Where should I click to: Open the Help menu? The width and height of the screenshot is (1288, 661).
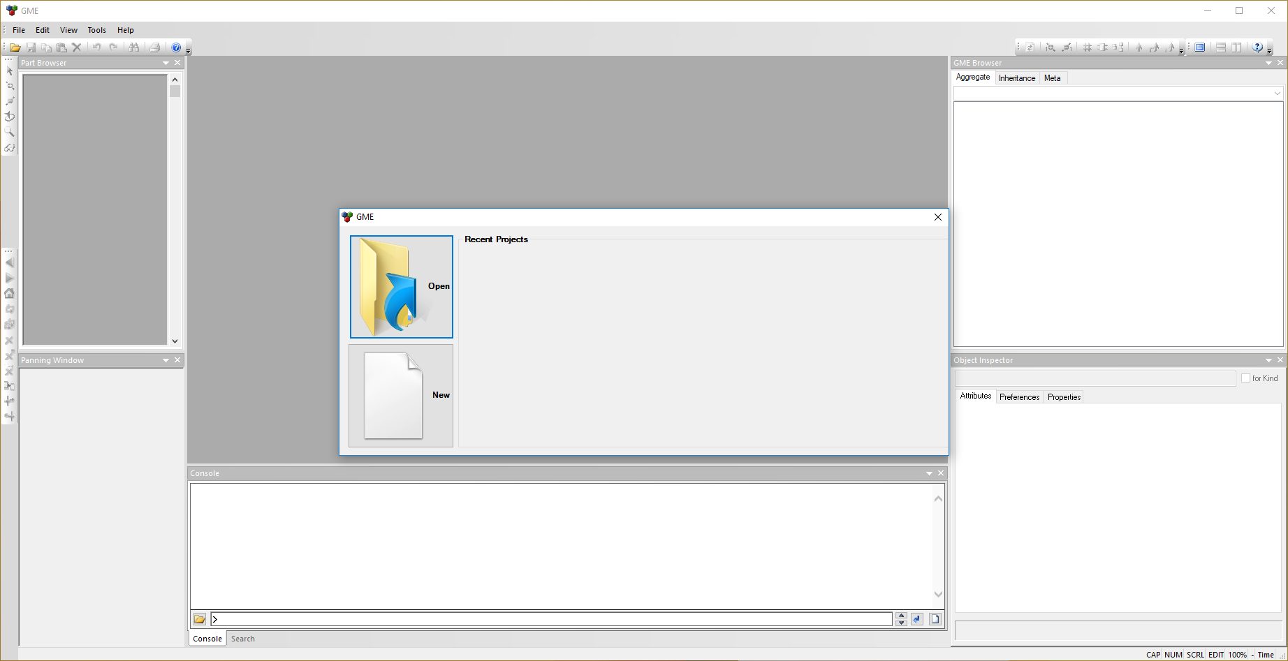point(126,30)
